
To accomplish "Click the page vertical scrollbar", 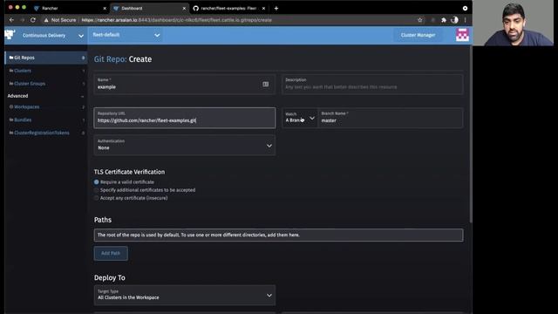I will coord(471,135).
